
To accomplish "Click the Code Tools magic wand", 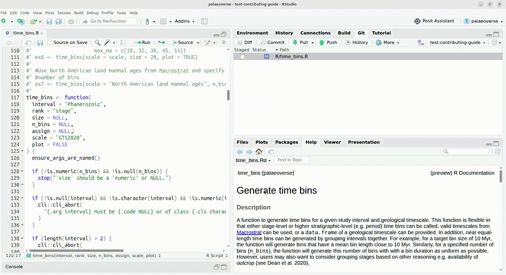I will coord(108,43).
